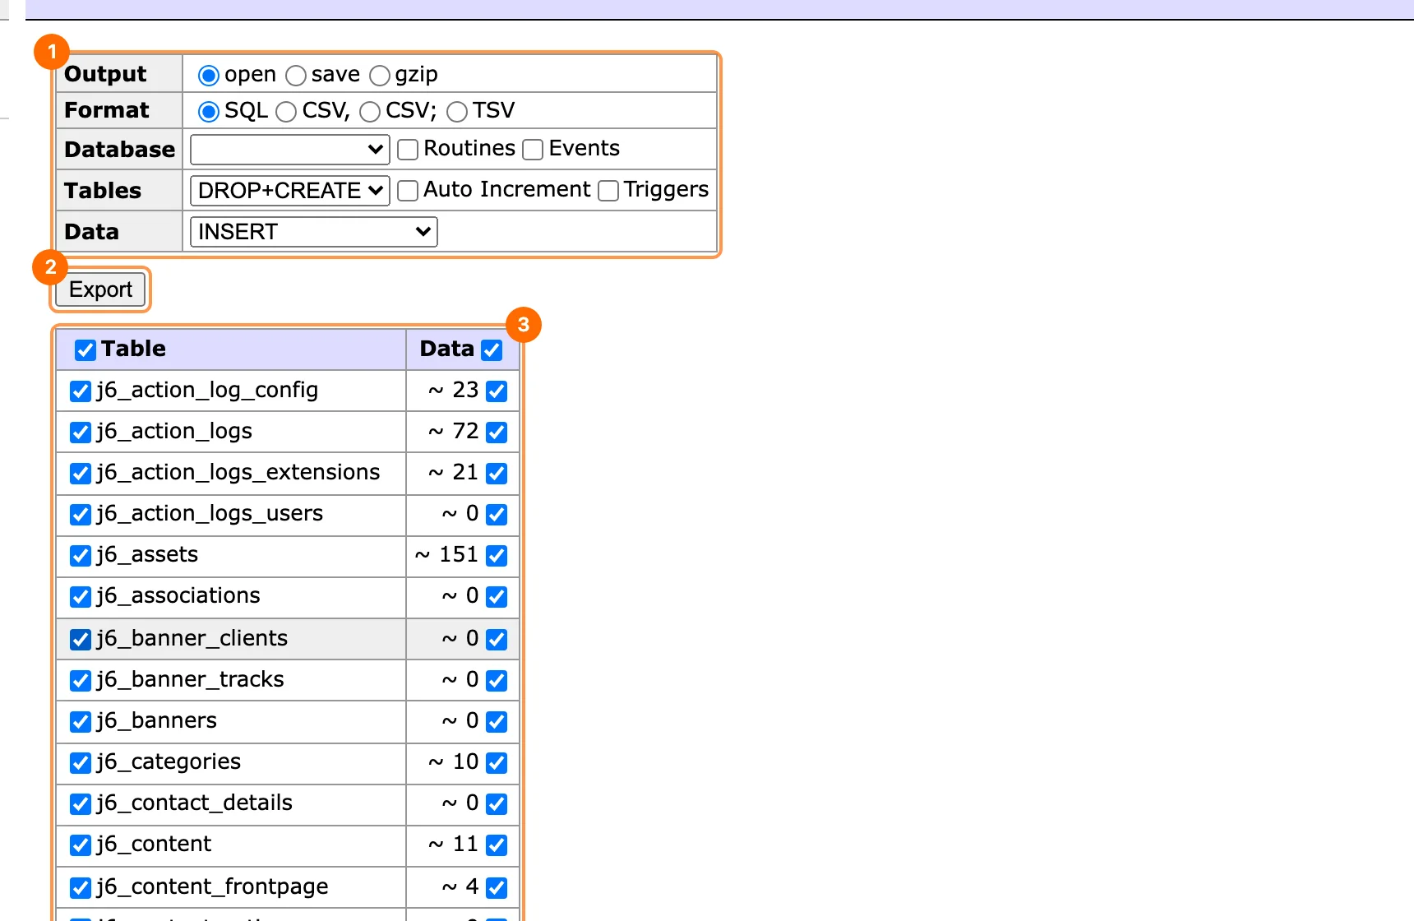Image resolution: width=1414 pixels, height=921 pixels.
Task: Uncheck data checkbox for j6_content
Action: click(x=497, y=845)
